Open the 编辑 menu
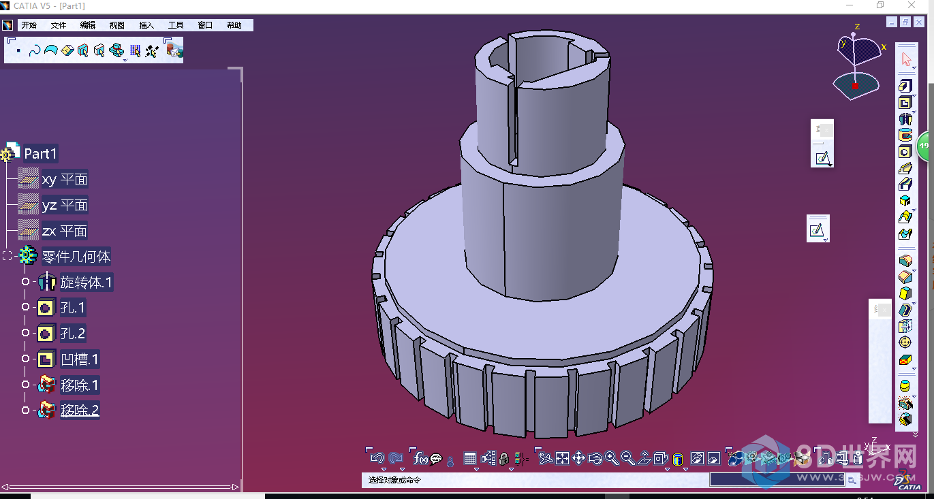934x499 pixels. [88, 25]
